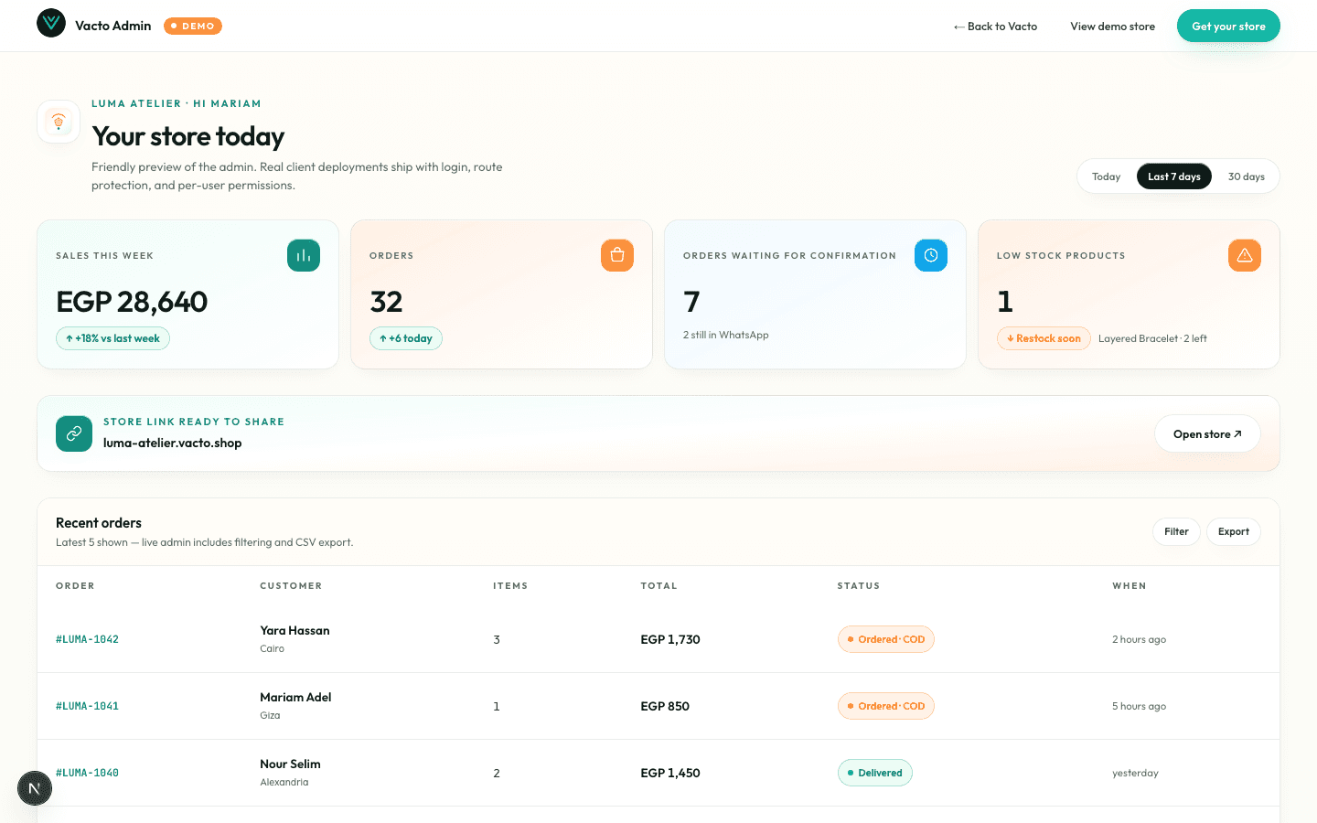
Task: Open store via Open store button
Action: (1207, 434)
